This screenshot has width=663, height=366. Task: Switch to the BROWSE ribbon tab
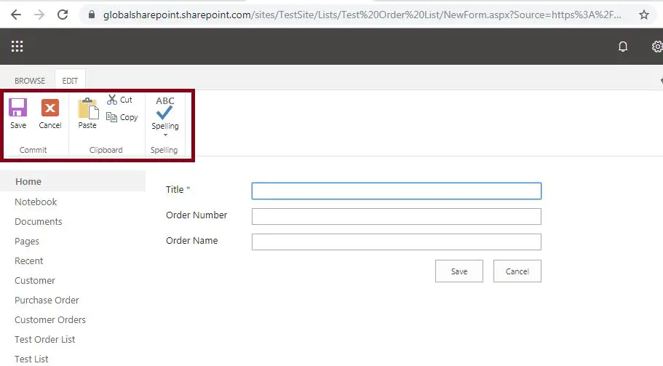click(x=30, y=81)
